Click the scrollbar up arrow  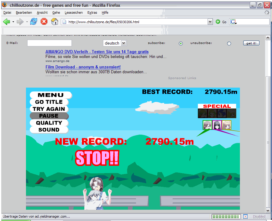[268, 38]
